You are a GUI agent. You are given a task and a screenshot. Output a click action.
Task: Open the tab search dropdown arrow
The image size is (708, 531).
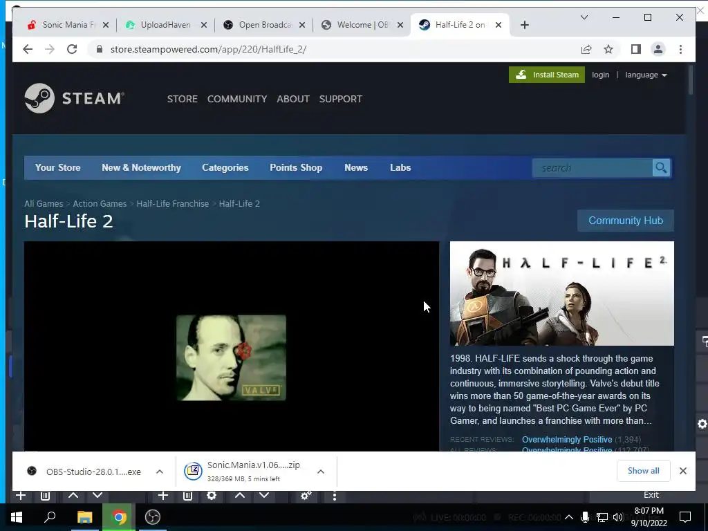tap(584, 17)
